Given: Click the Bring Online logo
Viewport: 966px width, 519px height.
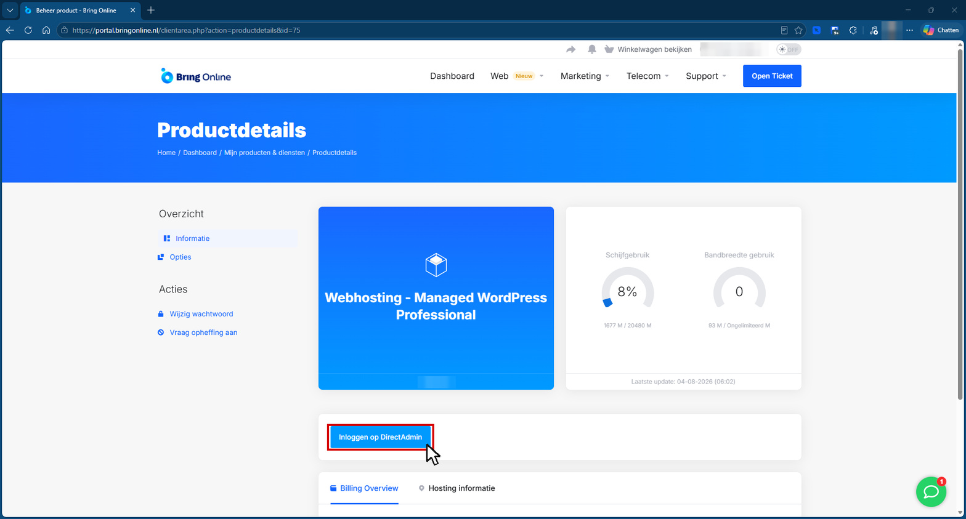Looking at the screenshot, I should [x=195, y=76].
